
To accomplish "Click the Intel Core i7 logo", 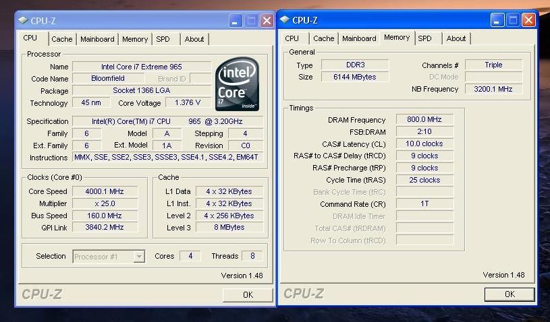I will [237, 84].
